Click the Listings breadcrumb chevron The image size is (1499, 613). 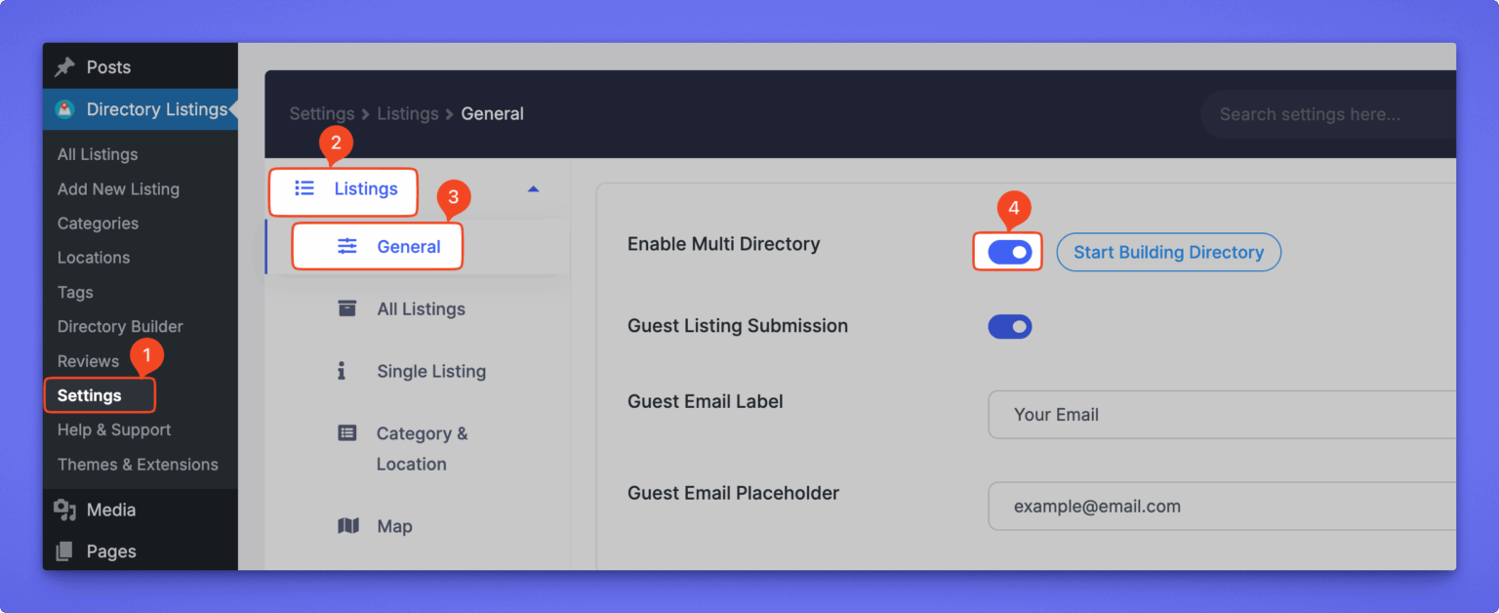coord(450,113)
